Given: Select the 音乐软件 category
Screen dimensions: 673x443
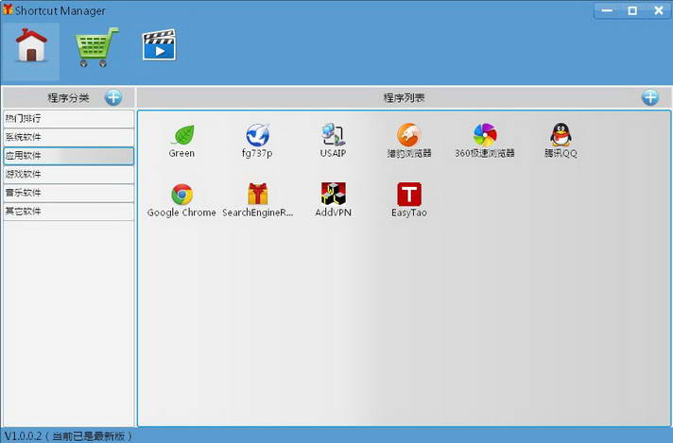Looking at the screenshot, I should point(69,193).
